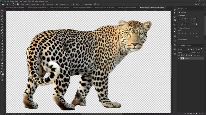Screen dimensions: 206x115
Task: Select the Gradient tool
Action: point(2,44)
